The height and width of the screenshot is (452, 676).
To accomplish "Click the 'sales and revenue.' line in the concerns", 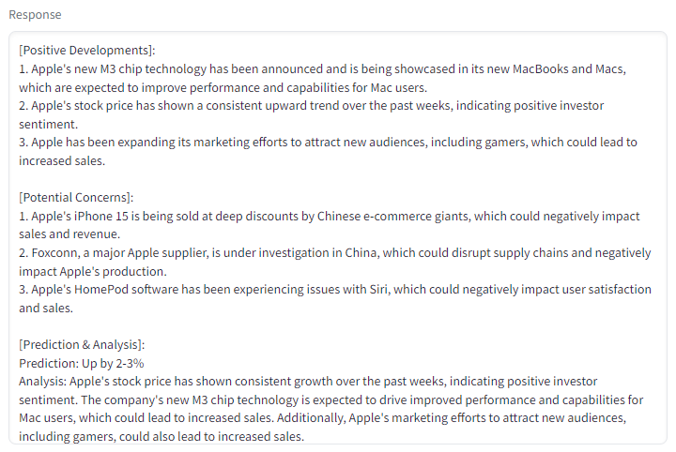I will point(69,234).
